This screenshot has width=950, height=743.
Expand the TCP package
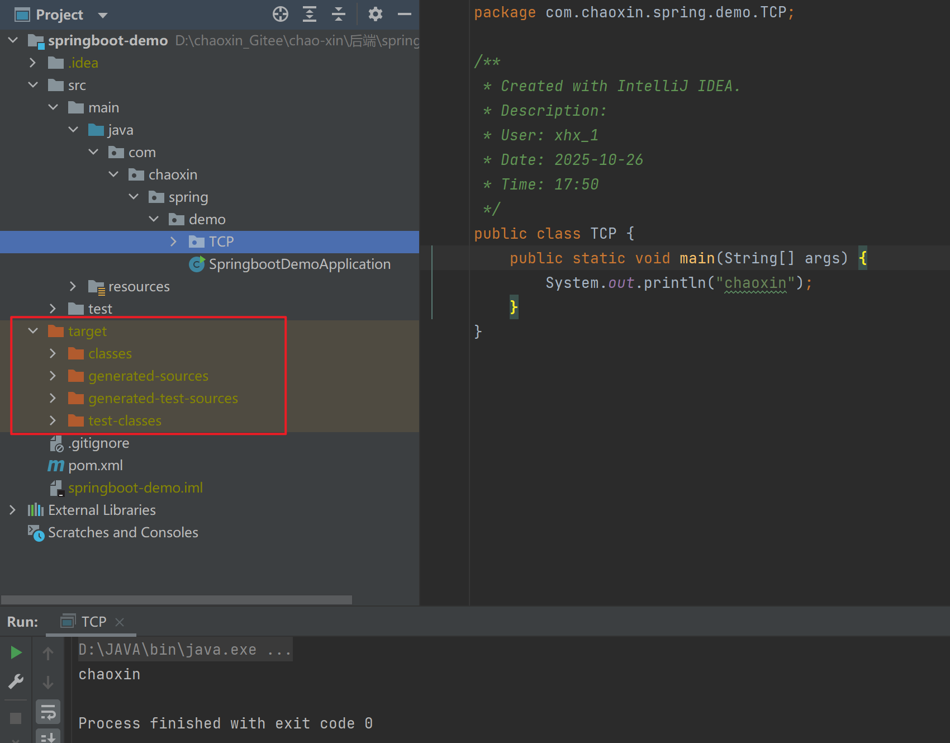pos(173,242)
